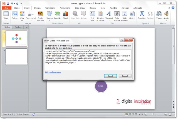178x119 pixels.
Task: Minimize the ribbon with the caret icon
Action: (169, 8)
